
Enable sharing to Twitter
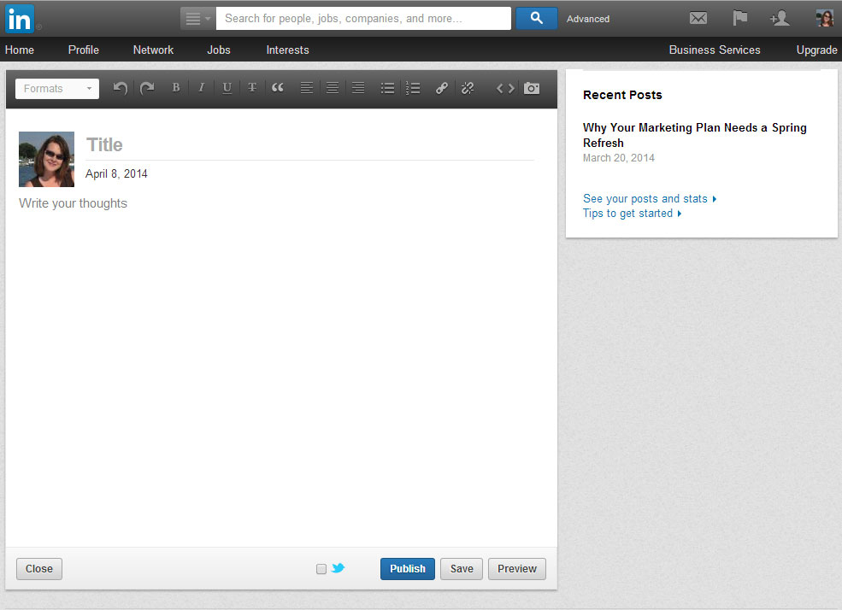click(x=321, y=569)
